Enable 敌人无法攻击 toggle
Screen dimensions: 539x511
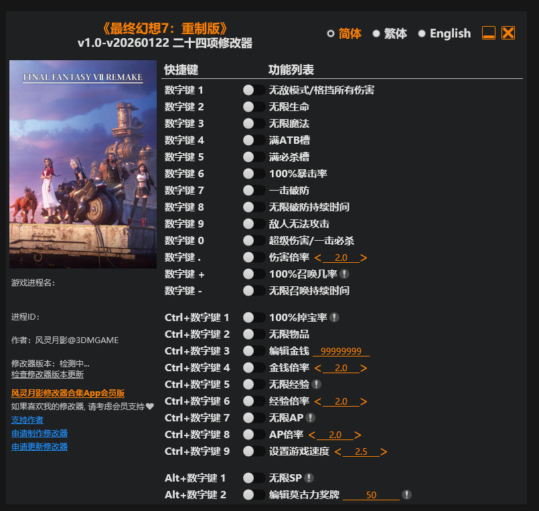point(254,224)
